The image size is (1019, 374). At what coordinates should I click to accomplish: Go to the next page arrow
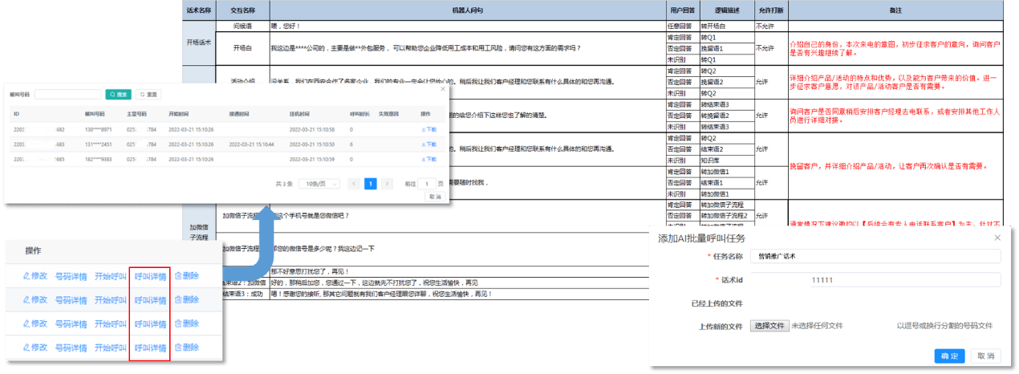pyautogui.click(x=388, y=184)
